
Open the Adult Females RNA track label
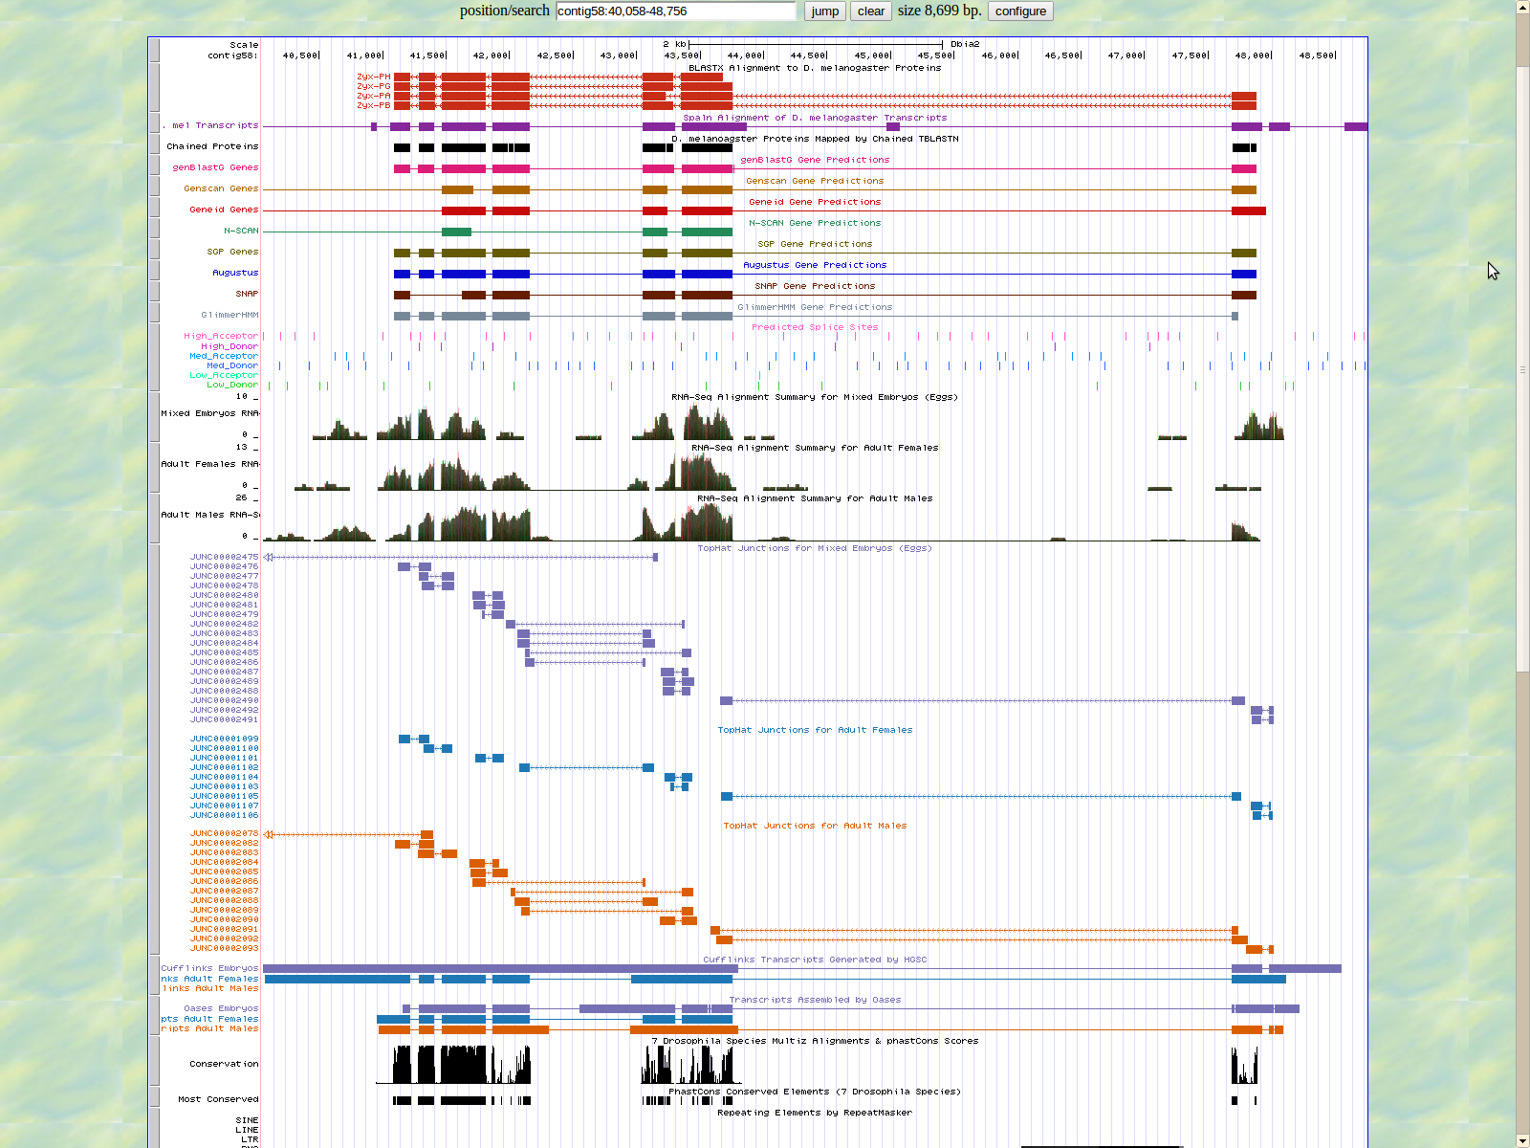pyautogui.click(x=209, y=464)
